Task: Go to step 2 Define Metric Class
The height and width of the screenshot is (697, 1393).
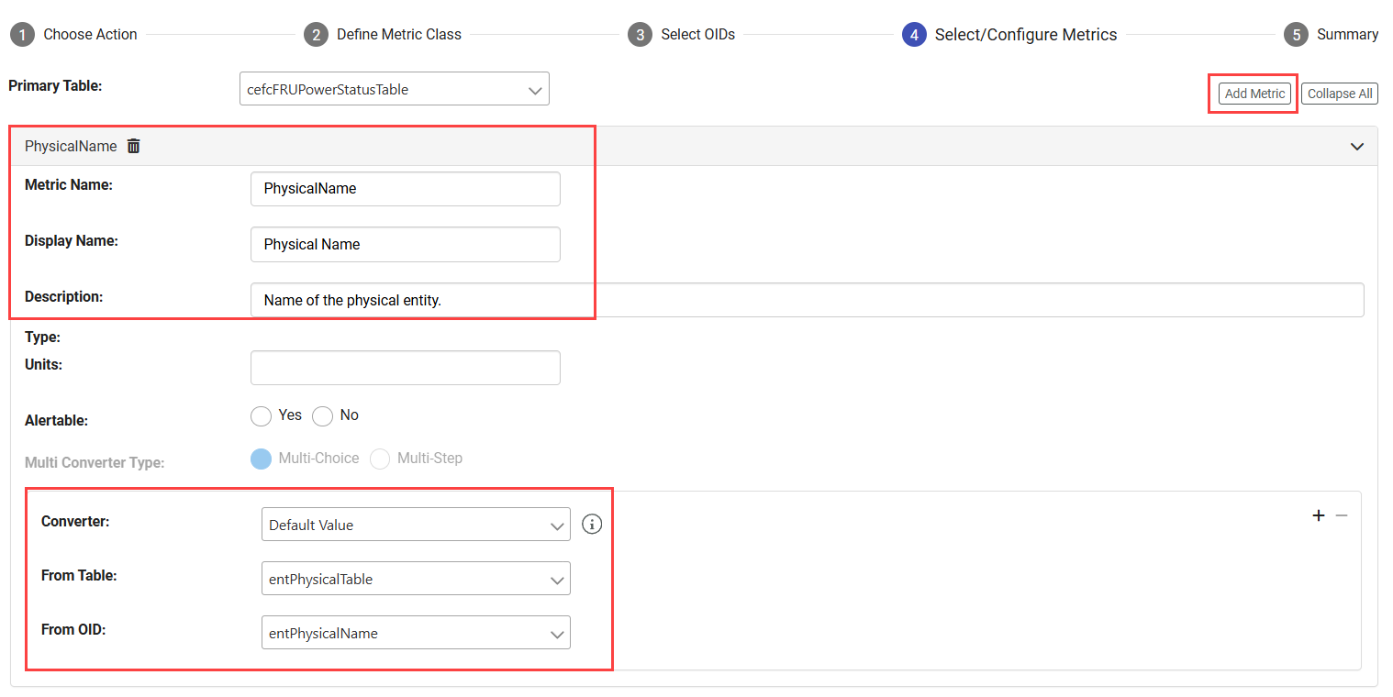Action: [315, 35]
